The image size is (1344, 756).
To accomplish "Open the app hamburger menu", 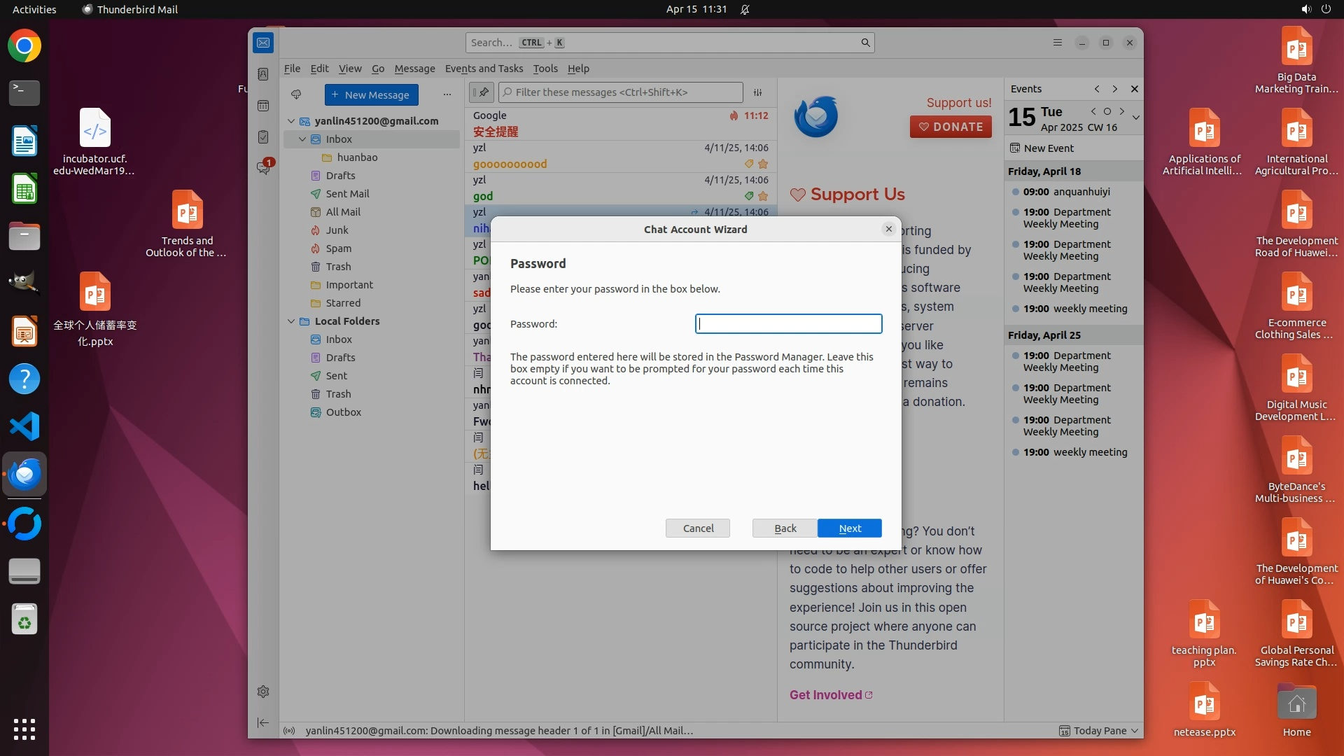I will [1058, 43].
